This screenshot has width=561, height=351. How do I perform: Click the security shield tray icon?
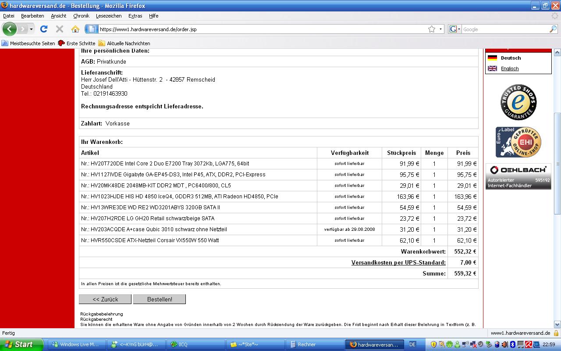pos(434,344)
